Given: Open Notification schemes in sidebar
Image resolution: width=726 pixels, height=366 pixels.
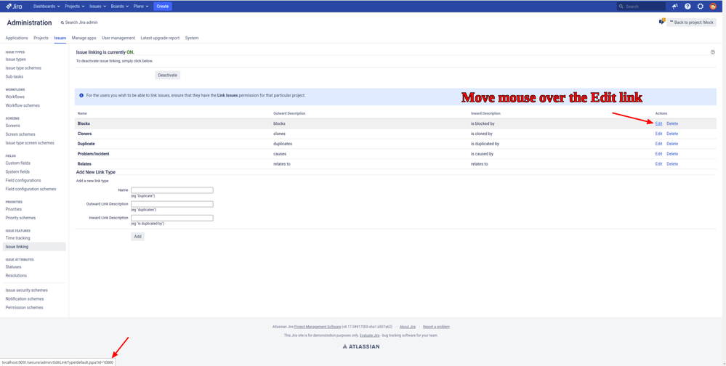Looking at the screenshot, I should click(x=25, y=299).
